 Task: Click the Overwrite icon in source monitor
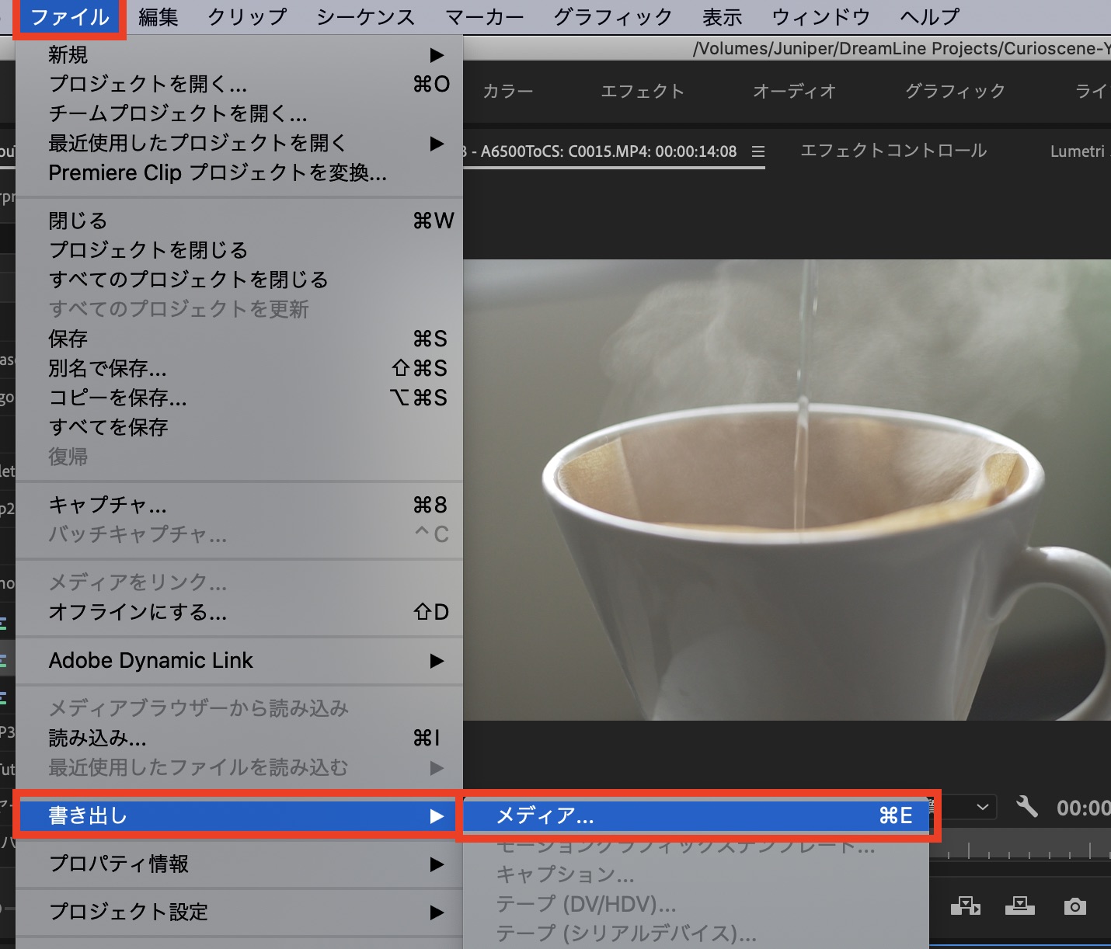(1019, 906)
